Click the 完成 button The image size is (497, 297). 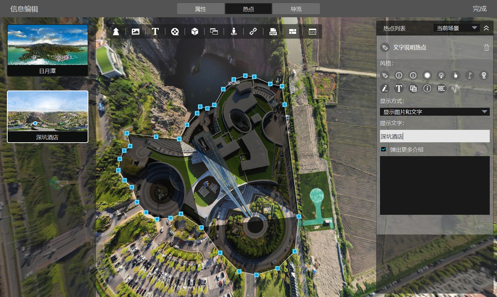[479, 9]
